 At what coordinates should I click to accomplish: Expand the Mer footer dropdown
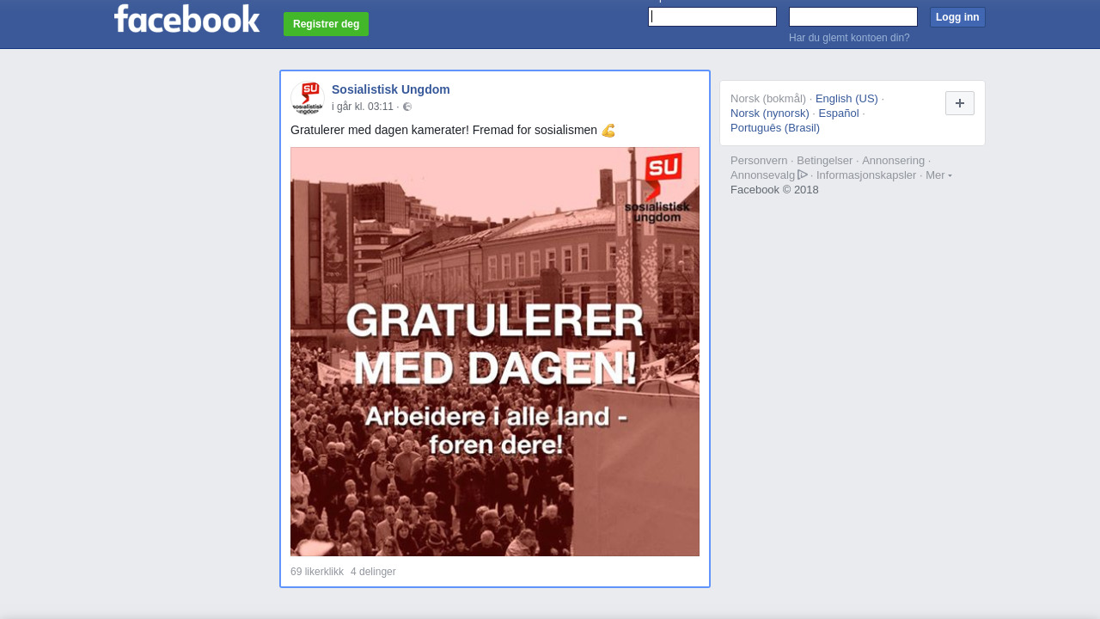938,175
